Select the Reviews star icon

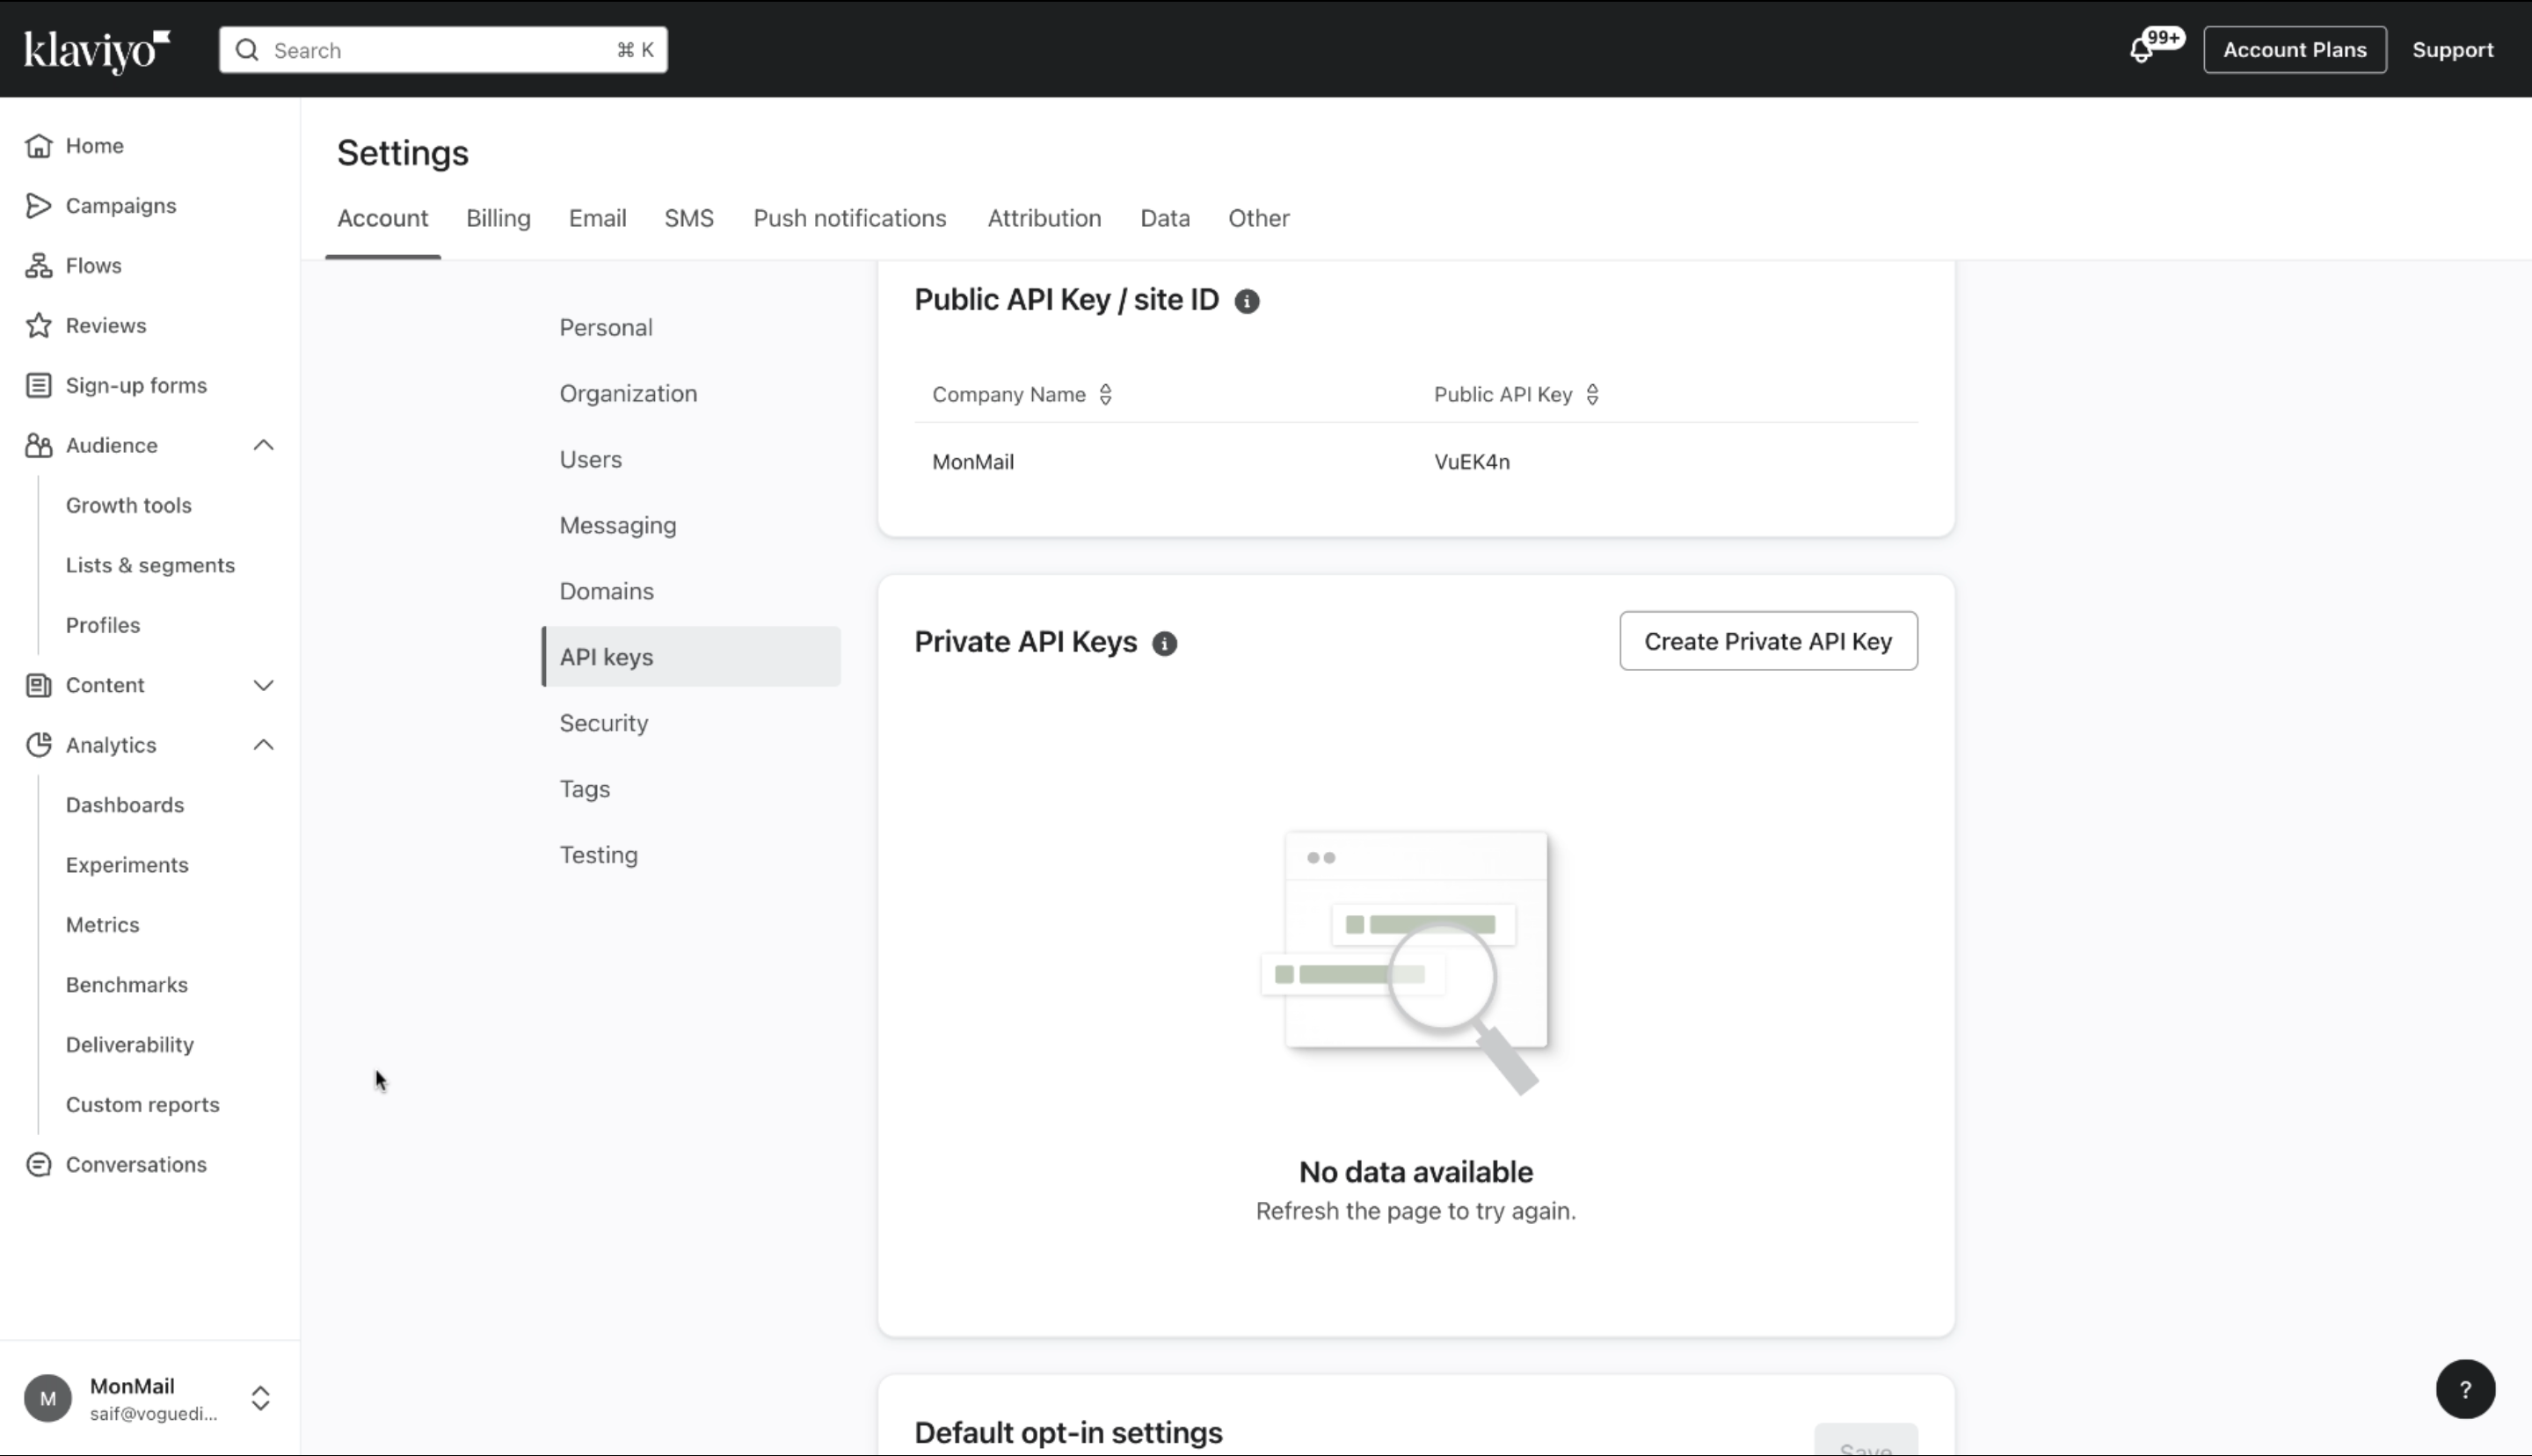pos(38,325)
